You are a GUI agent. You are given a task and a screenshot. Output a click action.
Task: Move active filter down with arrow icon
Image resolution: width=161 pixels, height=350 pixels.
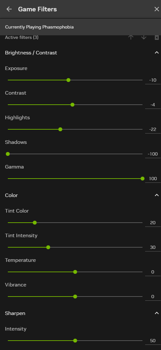coord(144,37)
